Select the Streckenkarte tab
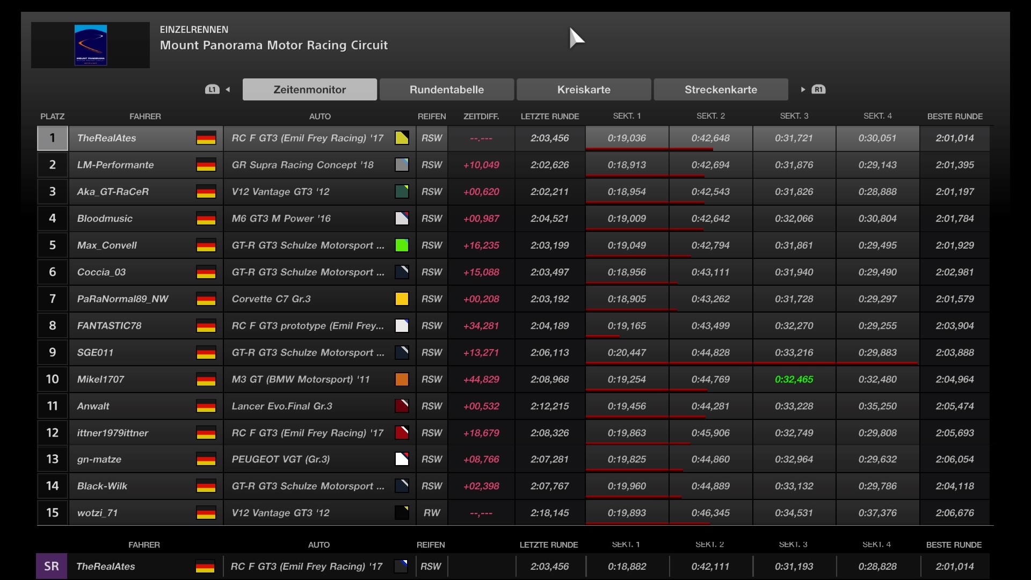This screenshot has height=580, width=1031. coord(721,90)
